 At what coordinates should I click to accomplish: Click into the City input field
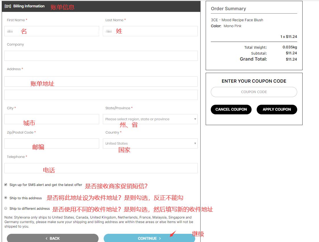(x=52, y=119)
